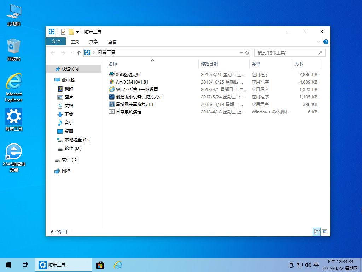Switch to details view layout icon

point(317,232)
